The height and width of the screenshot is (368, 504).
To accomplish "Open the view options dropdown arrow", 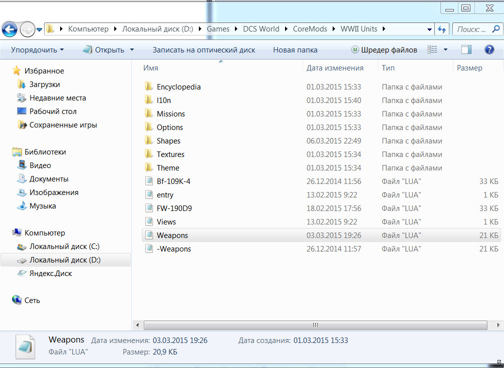I will coord(445,49).
